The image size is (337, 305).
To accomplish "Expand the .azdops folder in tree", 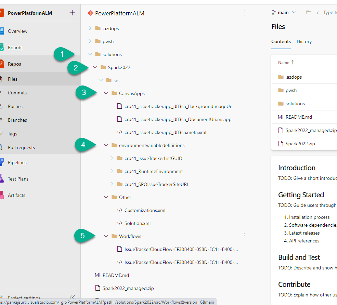I will pyautogui.click(x=90, y=28).
